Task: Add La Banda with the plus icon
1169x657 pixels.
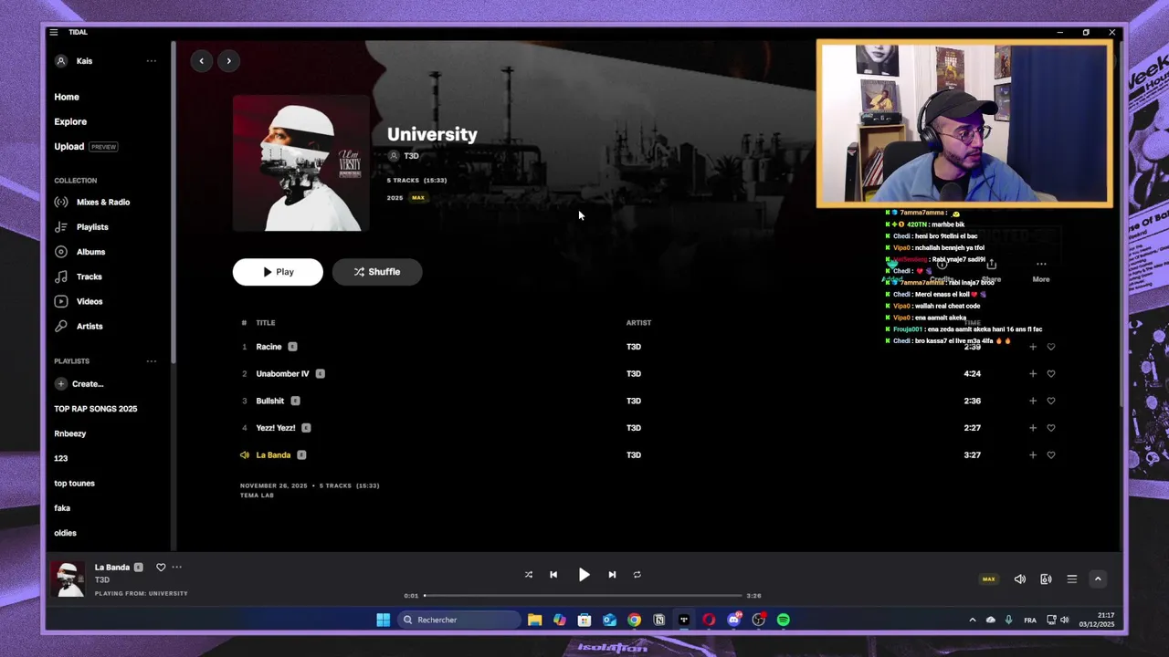Action: point(1033,454)
